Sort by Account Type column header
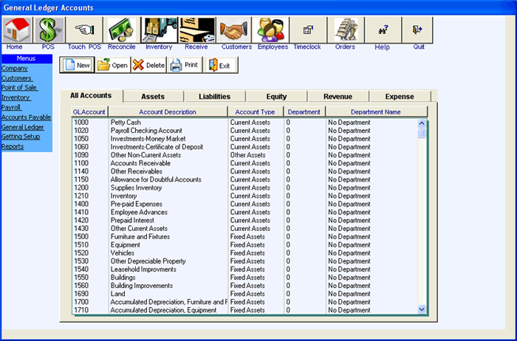517x341 pixels. [256, 111]
